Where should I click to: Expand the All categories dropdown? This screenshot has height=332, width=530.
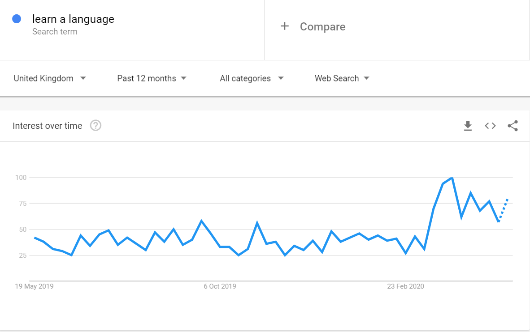pyautogui.click(x=252, y=78)
